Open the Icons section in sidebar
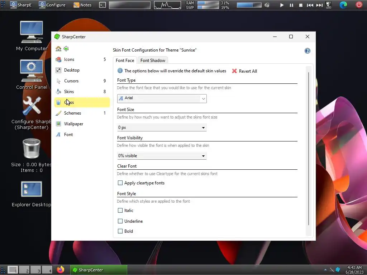Viewport: 367px width, 275px height. (x=82, y=59)
